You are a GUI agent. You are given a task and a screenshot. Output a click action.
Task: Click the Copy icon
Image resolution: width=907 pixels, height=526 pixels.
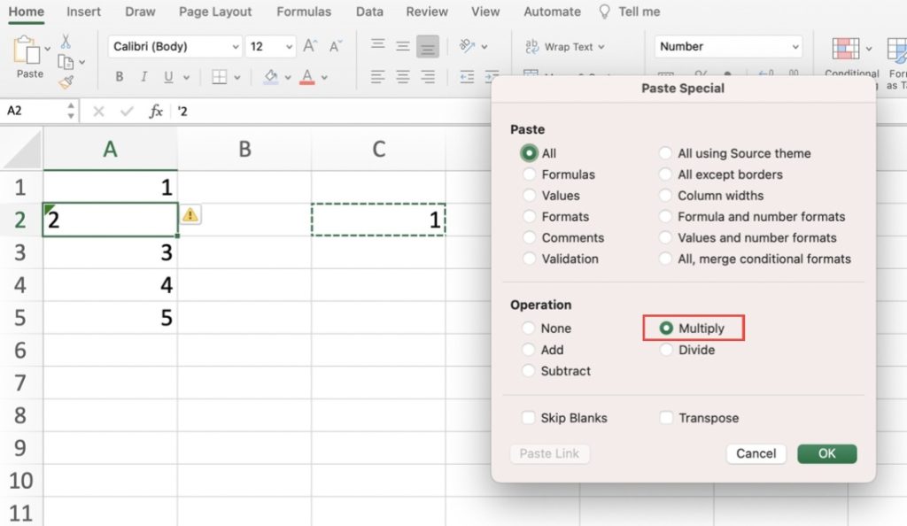click(x=66, y=62)
